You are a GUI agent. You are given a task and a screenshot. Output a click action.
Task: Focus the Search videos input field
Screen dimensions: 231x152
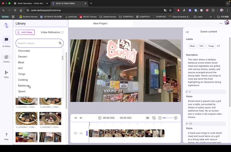coord(39,43)
